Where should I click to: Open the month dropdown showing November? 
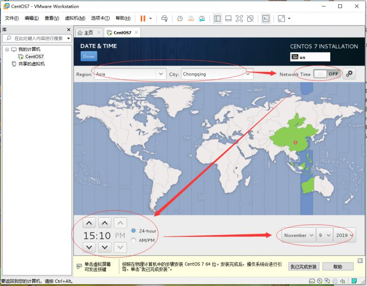point(299,235)
